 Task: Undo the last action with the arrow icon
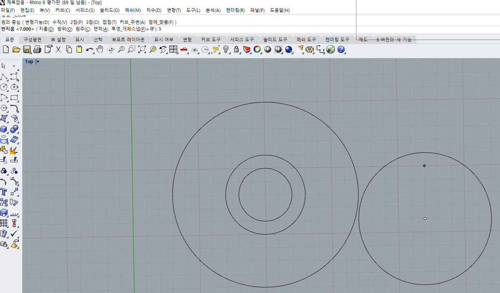tap(89, 49)
